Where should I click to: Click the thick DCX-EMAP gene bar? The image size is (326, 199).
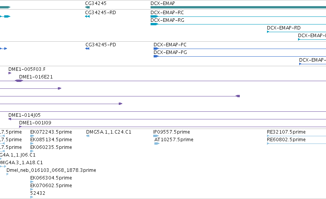(x=238, y=7)
